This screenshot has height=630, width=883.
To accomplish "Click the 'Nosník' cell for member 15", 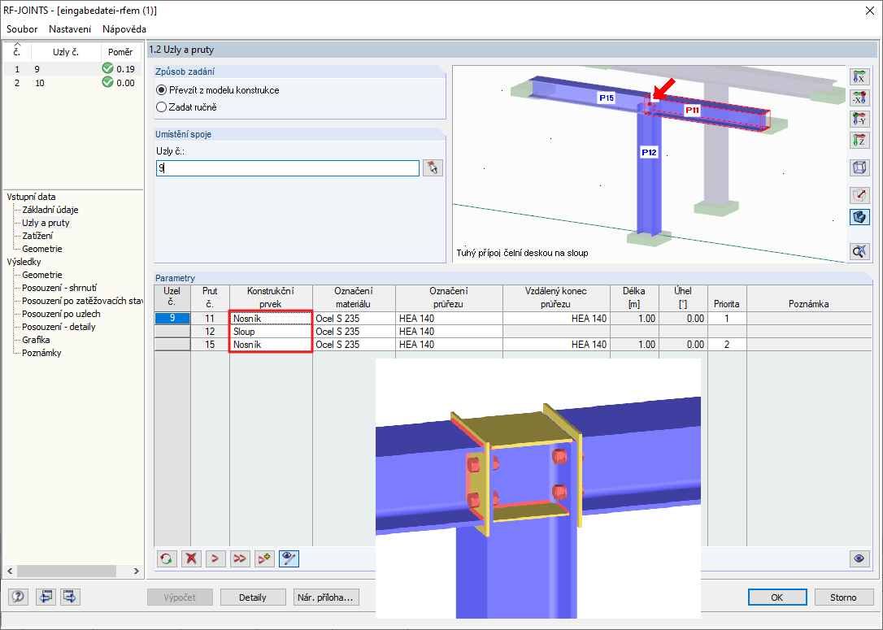I will pyautogui.click(x=271, y=344).
